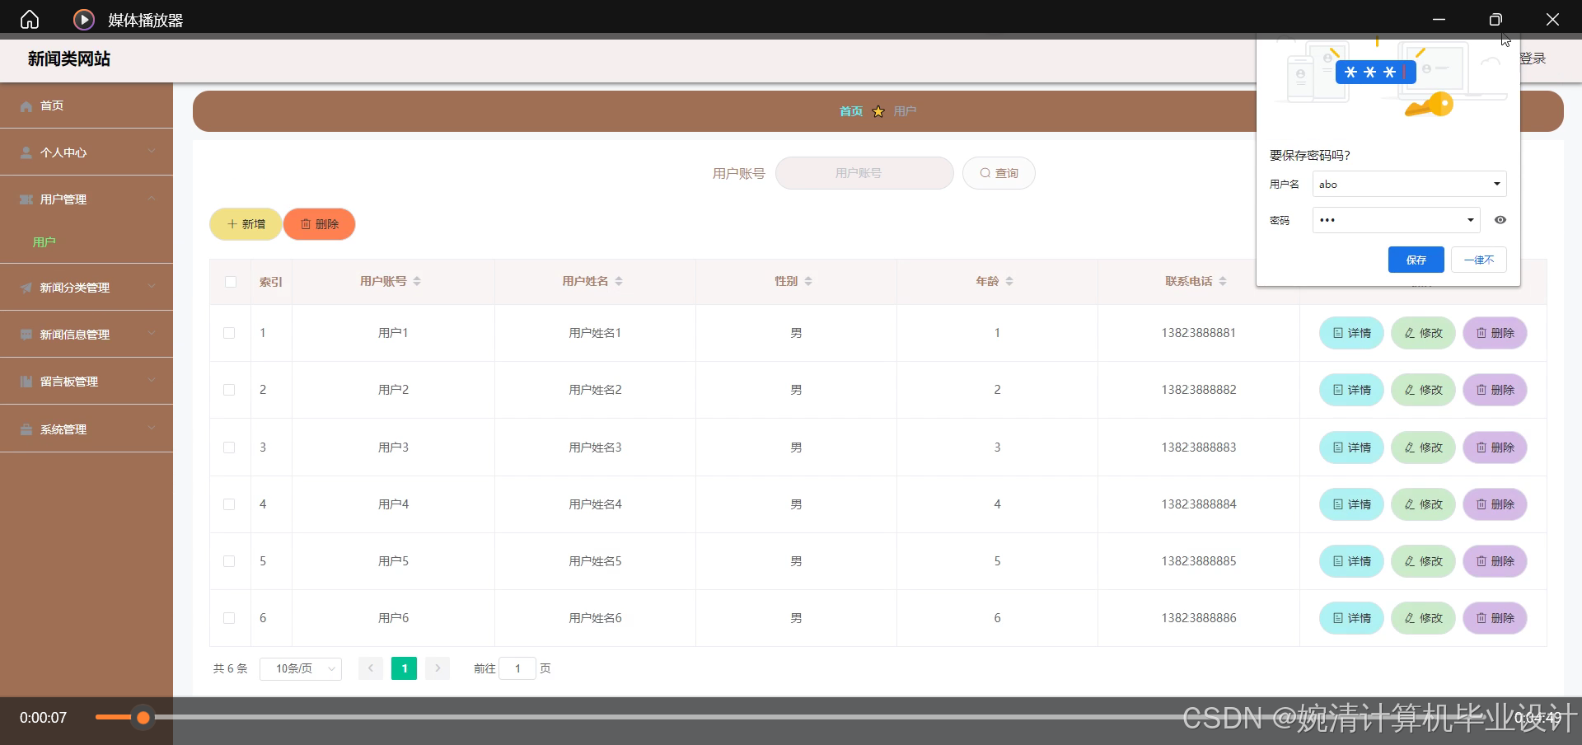Select page 1 in pagination
Image resolution: width=1582 pixels, height=745 pixels.
click(404, 668)
